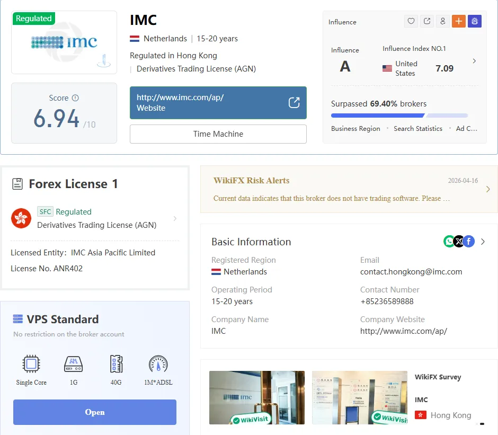This screenshot has height=435, width=498.
Task: Click the Hong Kong SFC emblem icon
Action: (x=21, y=218)
